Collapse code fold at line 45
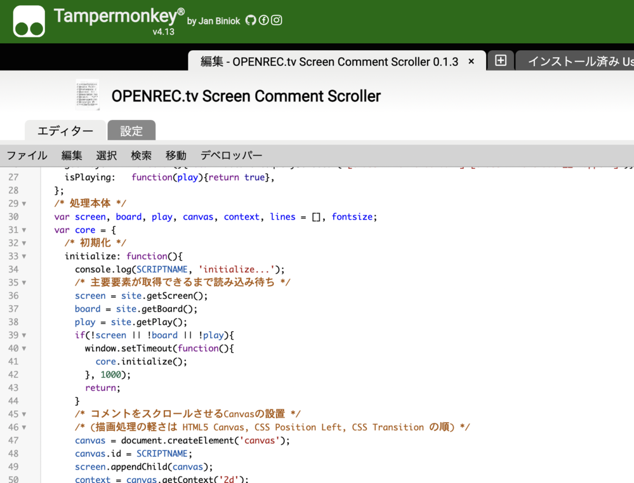Screen dimensions: 634x483 24,414
